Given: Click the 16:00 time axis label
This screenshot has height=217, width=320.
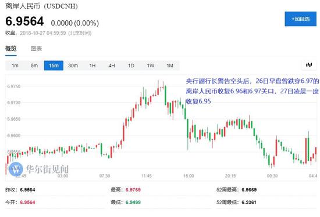Looking at the screenshot, I should coord(189,176).
